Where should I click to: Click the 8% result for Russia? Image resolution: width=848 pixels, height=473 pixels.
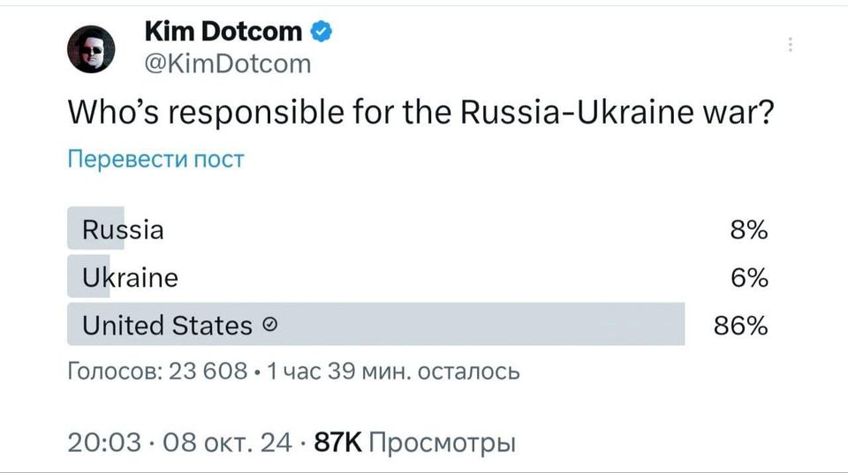click(x=748, y=230)
